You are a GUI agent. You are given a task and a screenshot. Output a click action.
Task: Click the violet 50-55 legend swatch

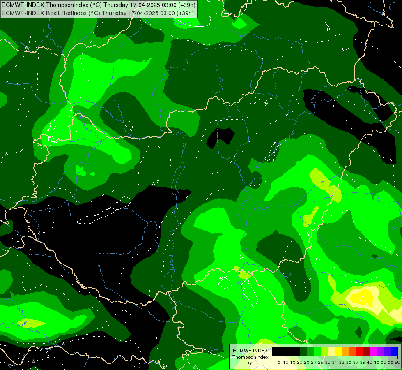(x=387, y=351)
